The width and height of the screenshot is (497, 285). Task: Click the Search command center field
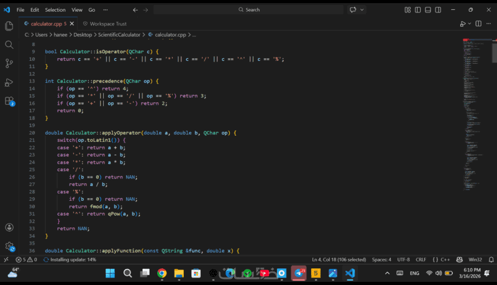coord(248,10)
